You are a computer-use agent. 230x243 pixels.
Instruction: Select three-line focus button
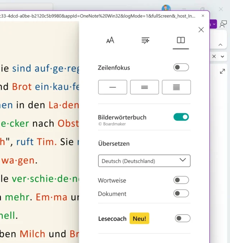[x=144, y=87]
